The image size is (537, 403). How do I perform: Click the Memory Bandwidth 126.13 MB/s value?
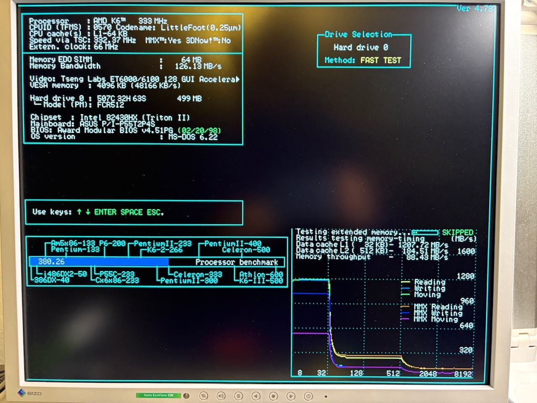pos(198,66)
